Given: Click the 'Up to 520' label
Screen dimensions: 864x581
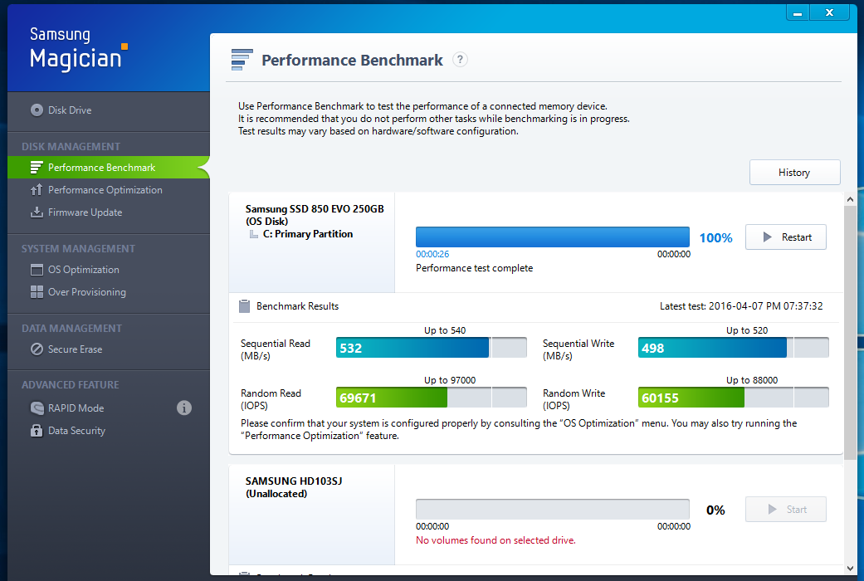Looking at the screenshot, I should [x=747, y=330].
